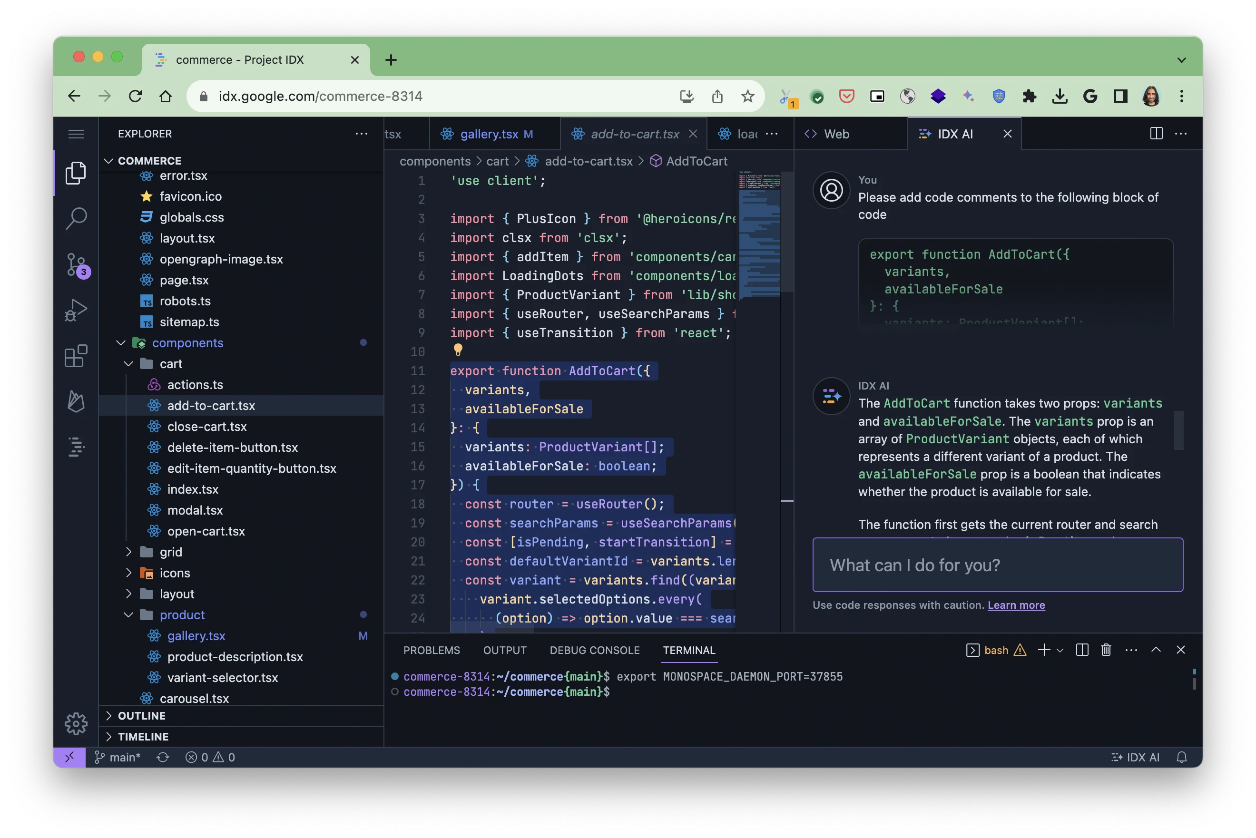Kill the terminal with trash icon
The image size is (1256, 838).
[1106, 650]
